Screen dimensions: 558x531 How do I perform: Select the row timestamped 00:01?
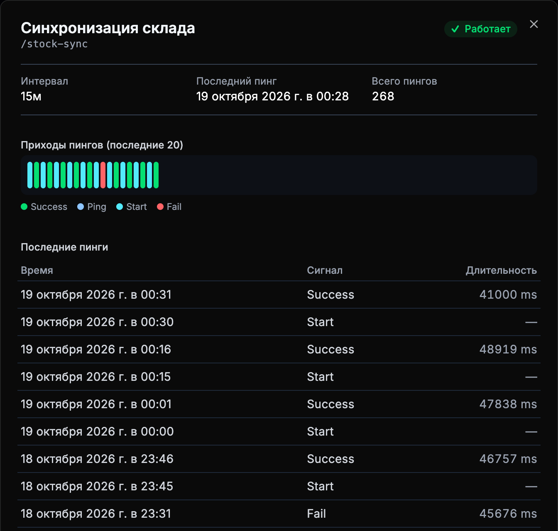click(279, 404)
